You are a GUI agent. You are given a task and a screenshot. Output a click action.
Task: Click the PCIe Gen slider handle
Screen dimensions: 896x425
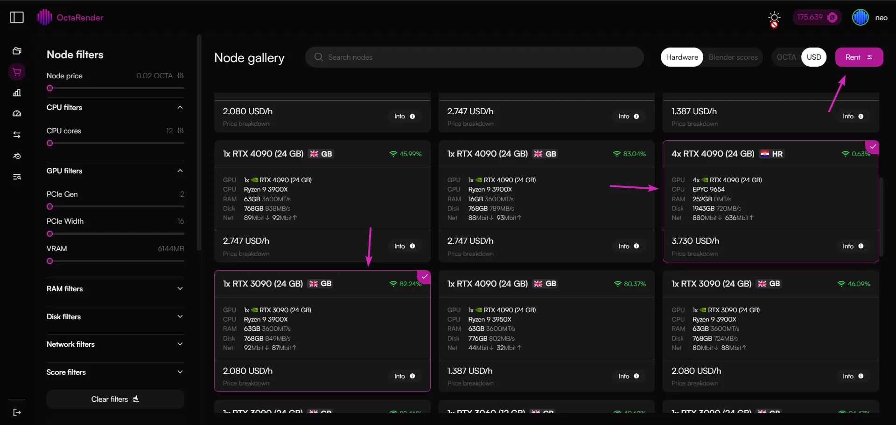tap(50, 207)
